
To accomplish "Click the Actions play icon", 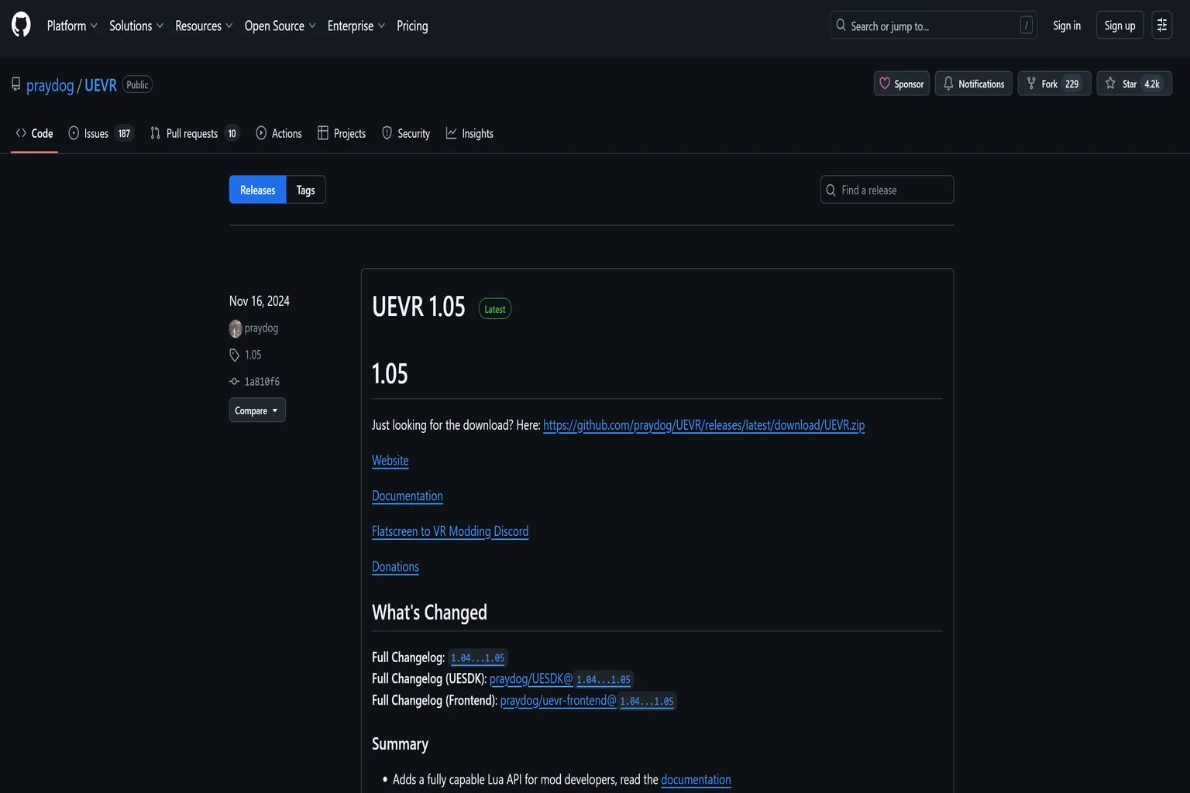I will coord(261,133).
